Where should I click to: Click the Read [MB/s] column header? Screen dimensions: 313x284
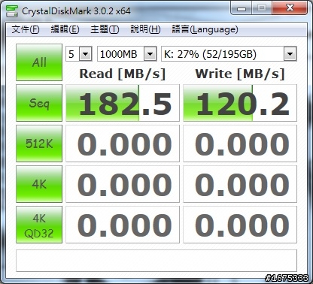pyautogui.click(x=123, y=74)
